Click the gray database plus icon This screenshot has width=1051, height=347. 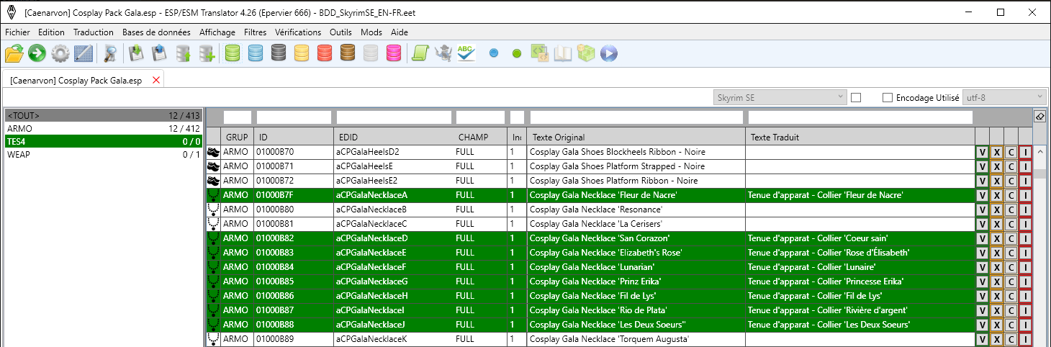(207, 53)
